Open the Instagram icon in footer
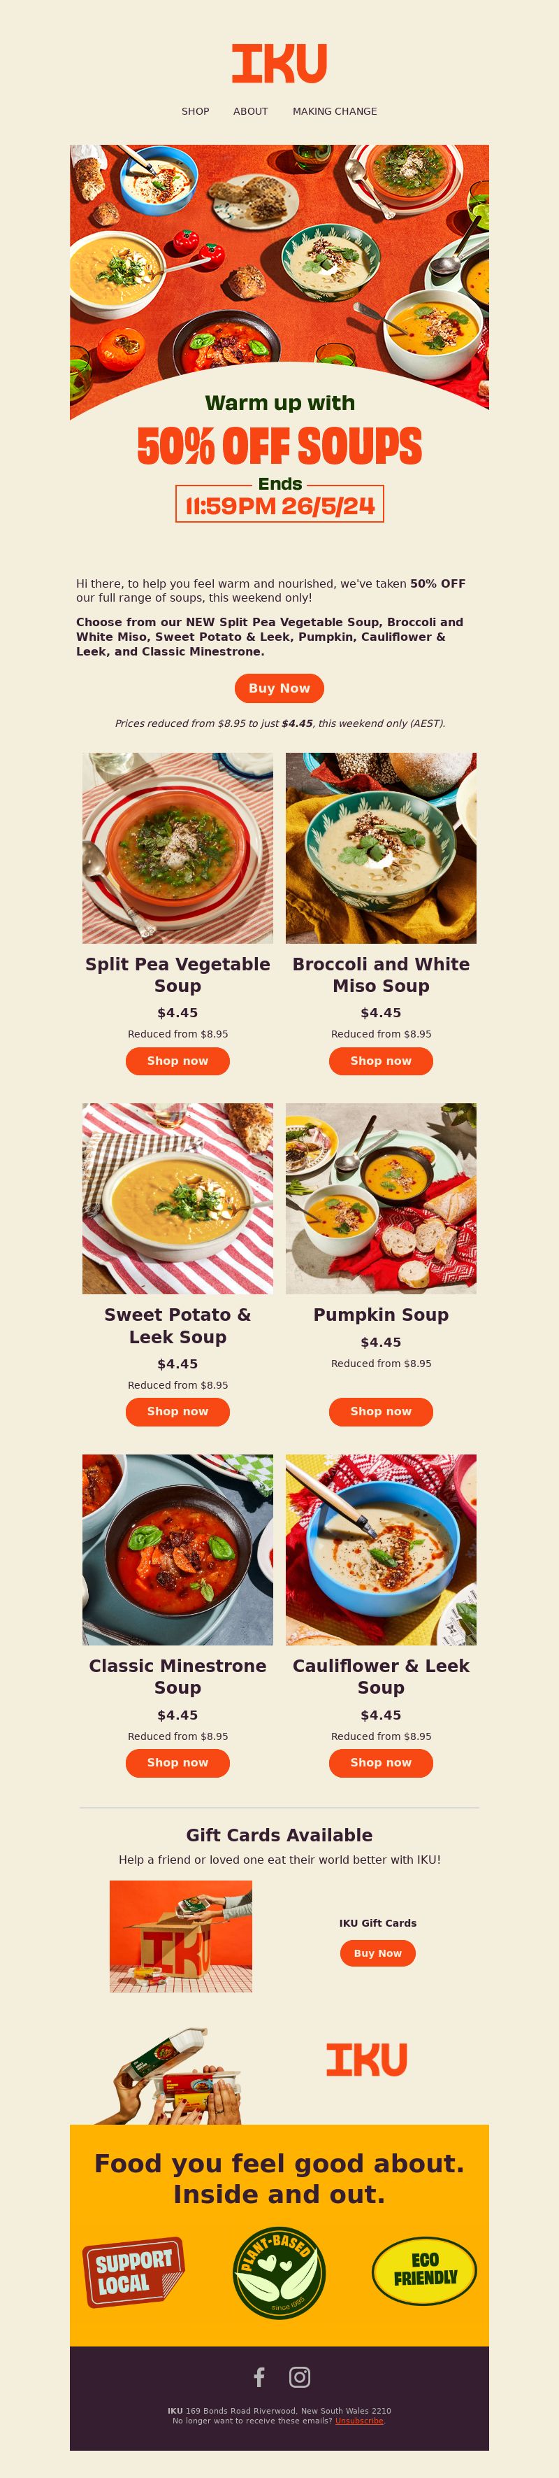The height and width of the screenshot is (2478, 559). point(300,2377)
